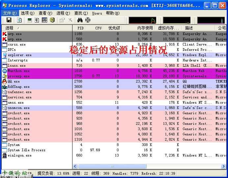The width and height of the screenshot is (228, 178).
Task: Select the System process row
Action: pyautogui.click(x=114, y=145)
